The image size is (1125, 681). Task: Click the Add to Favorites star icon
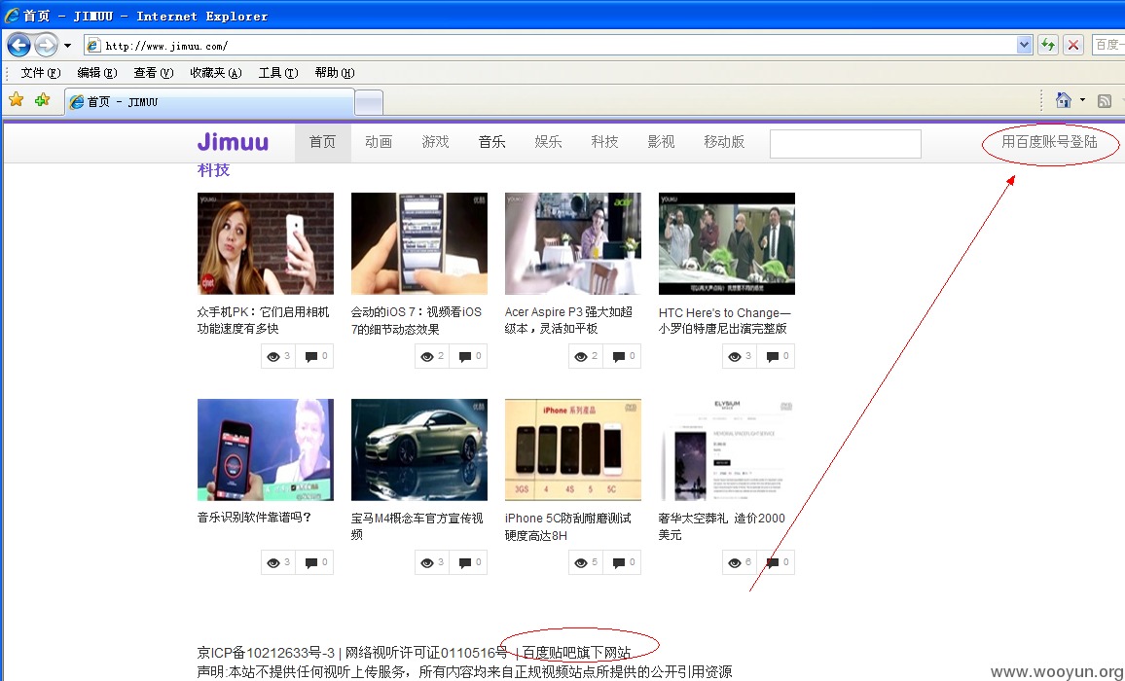click(x=42, y=100)
